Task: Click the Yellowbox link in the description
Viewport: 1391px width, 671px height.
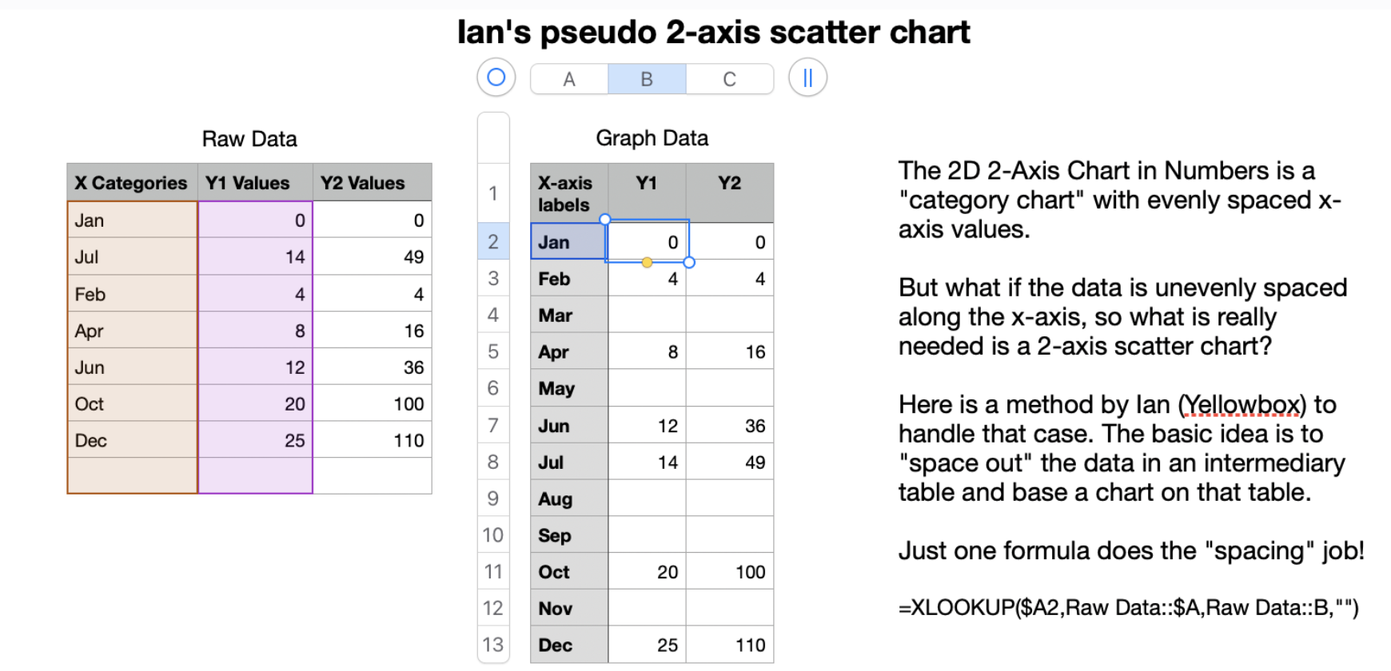Action: click(1241, 405)
